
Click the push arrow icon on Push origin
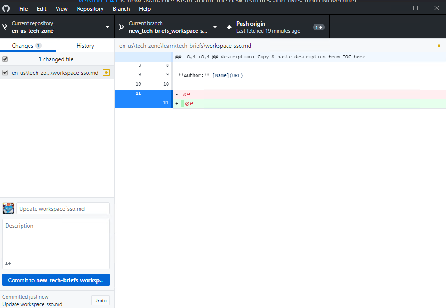(x=232, y=26)
